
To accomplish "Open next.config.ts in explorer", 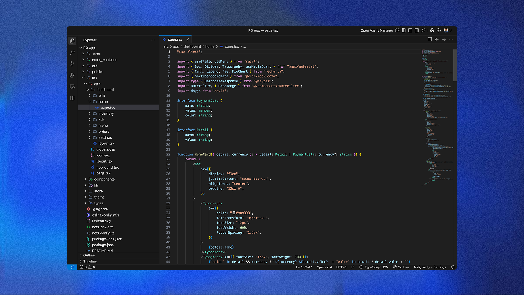I will [x=119, y=233].
